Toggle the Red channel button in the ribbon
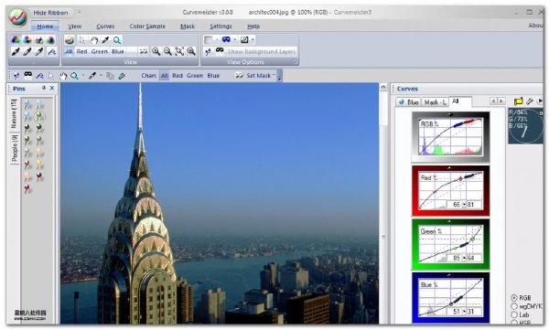549x330 pixels. (x=81, y=51)
